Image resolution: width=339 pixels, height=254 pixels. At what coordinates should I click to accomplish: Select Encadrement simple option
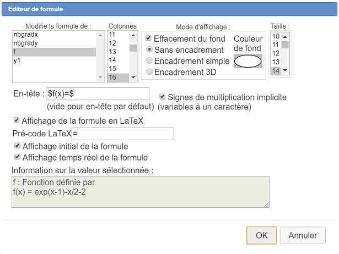pyautogui.click(x=149, y=60)
